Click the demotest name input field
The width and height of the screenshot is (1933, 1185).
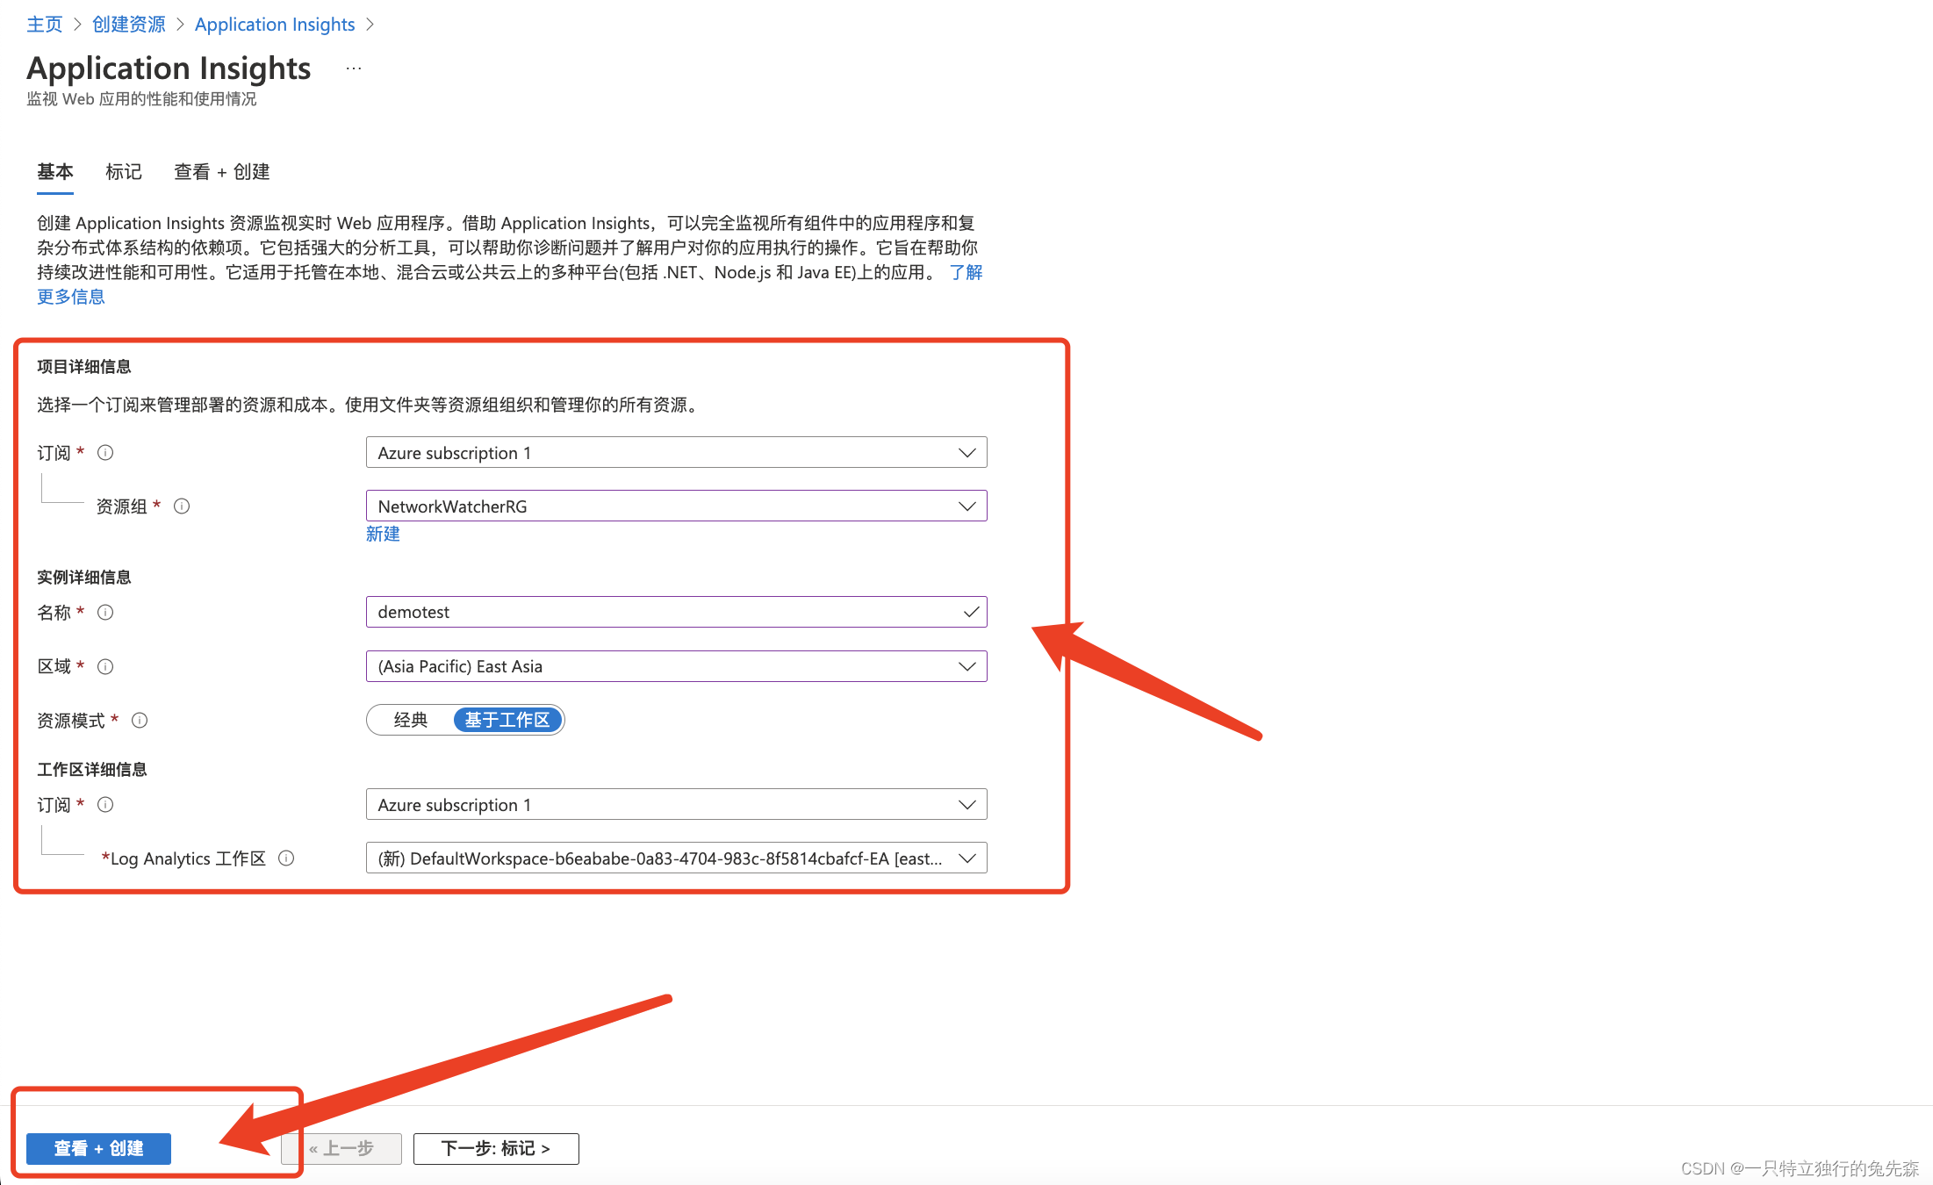pyautogui.click(x=667, y=613)
